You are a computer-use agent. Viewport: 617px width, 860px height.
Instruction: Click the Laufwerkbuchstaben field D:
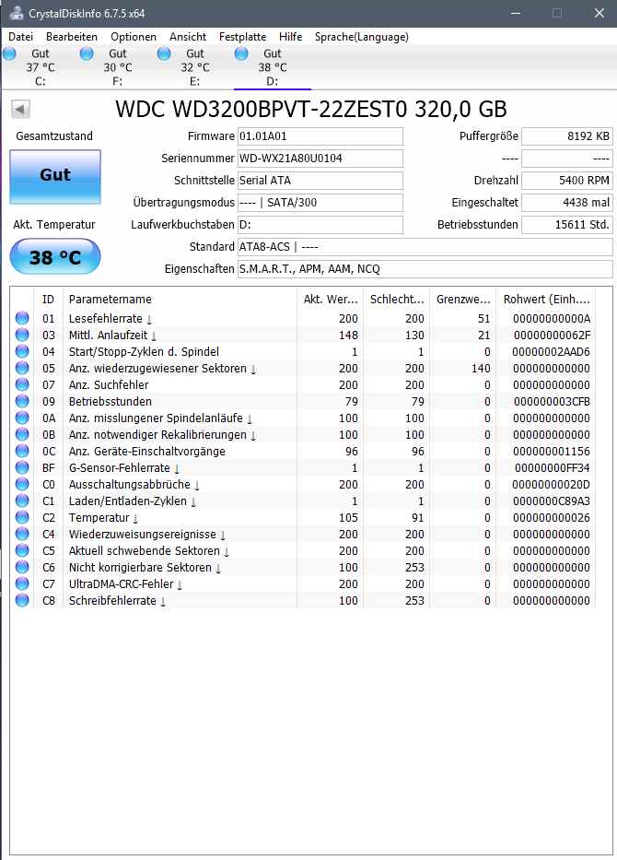[x=320, y=224]
